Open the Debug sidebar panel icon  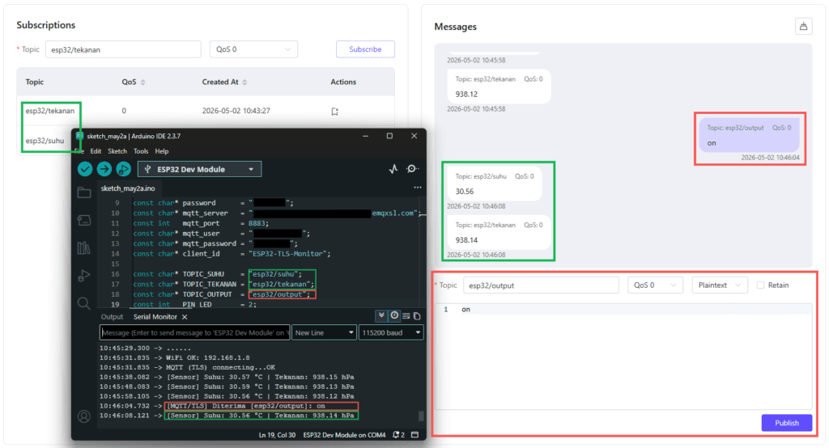(84, 275)
